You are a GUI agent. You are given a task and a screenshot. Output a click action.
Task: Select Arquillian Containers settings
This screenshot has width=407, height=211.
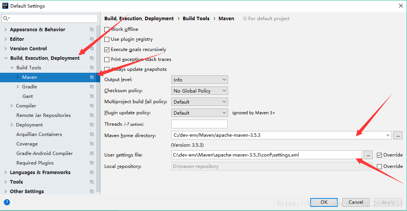point(39,134)
